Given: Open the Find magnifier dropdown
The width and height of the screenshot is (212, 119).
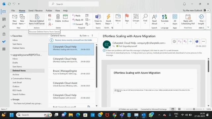Looking at the screenshot, I should click(145, 19).
